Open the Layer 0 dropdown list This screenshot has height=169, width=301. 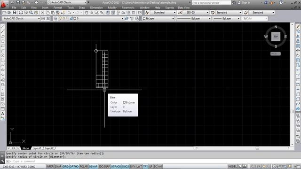(x=90, y=18)
